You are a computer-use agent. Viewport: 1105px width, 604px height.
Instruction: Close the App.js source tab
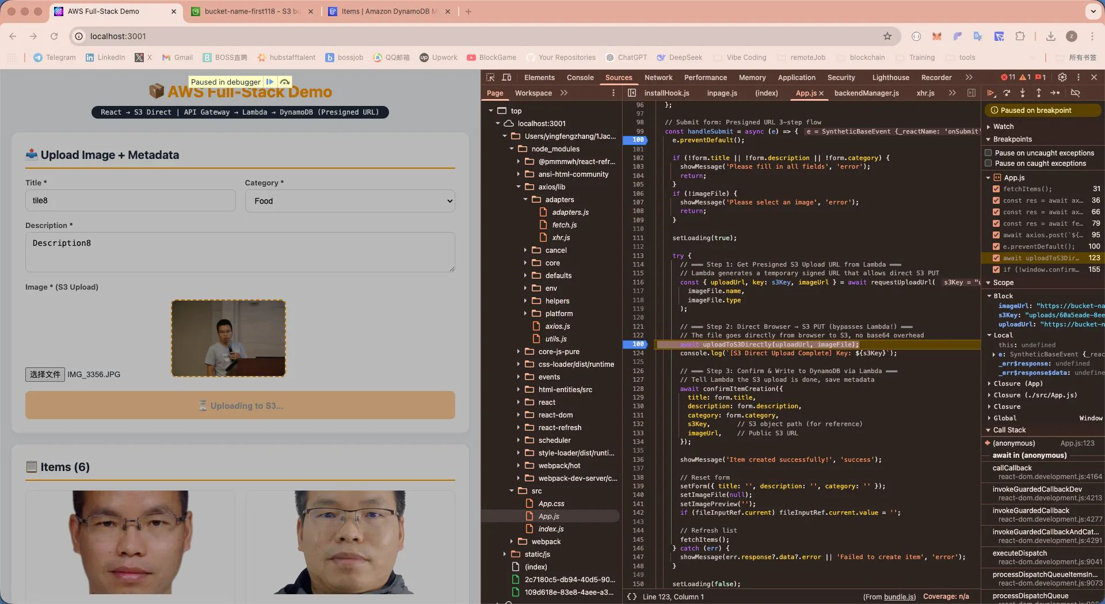point(821,93)
